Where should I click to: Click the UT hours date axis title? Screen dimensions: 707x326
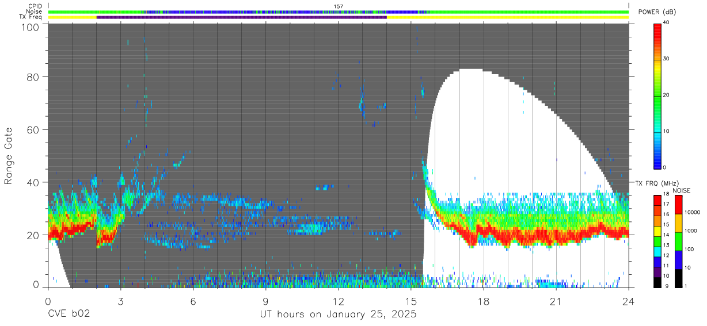(339, 315)
